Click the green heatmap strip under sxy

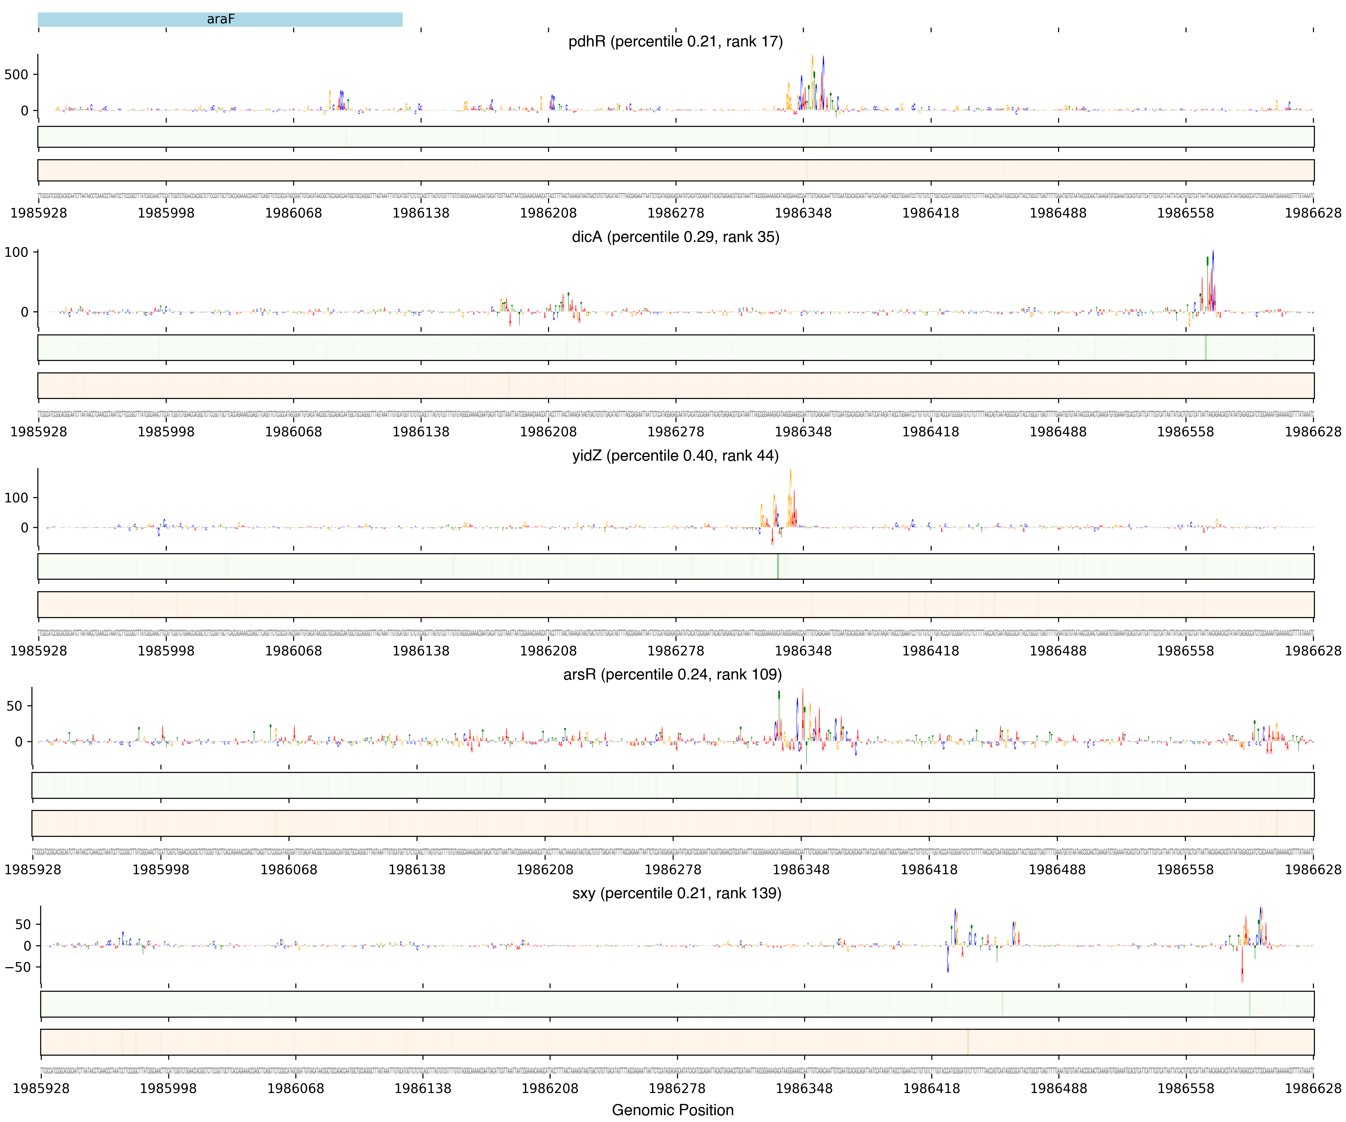click(677, 1004)
